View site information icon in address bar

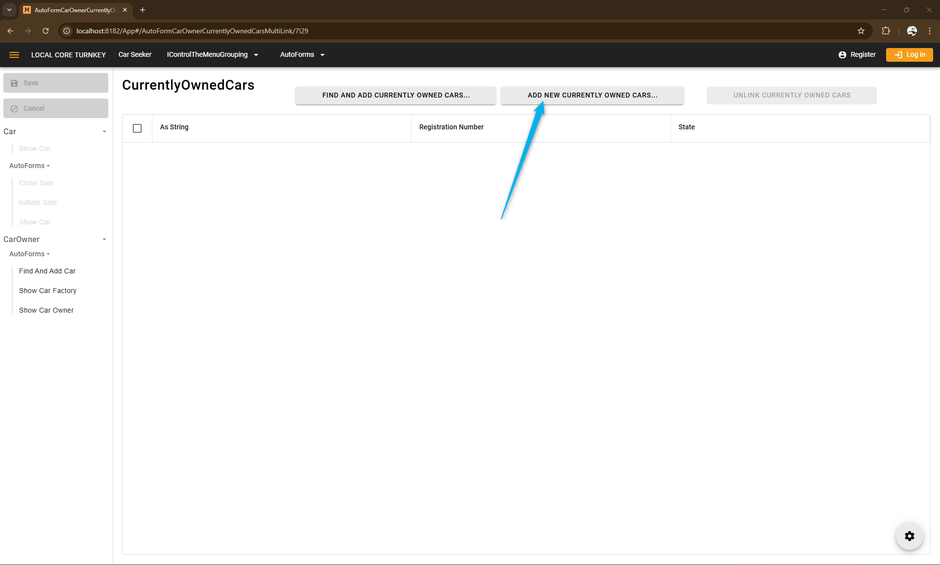click(67, 31)
